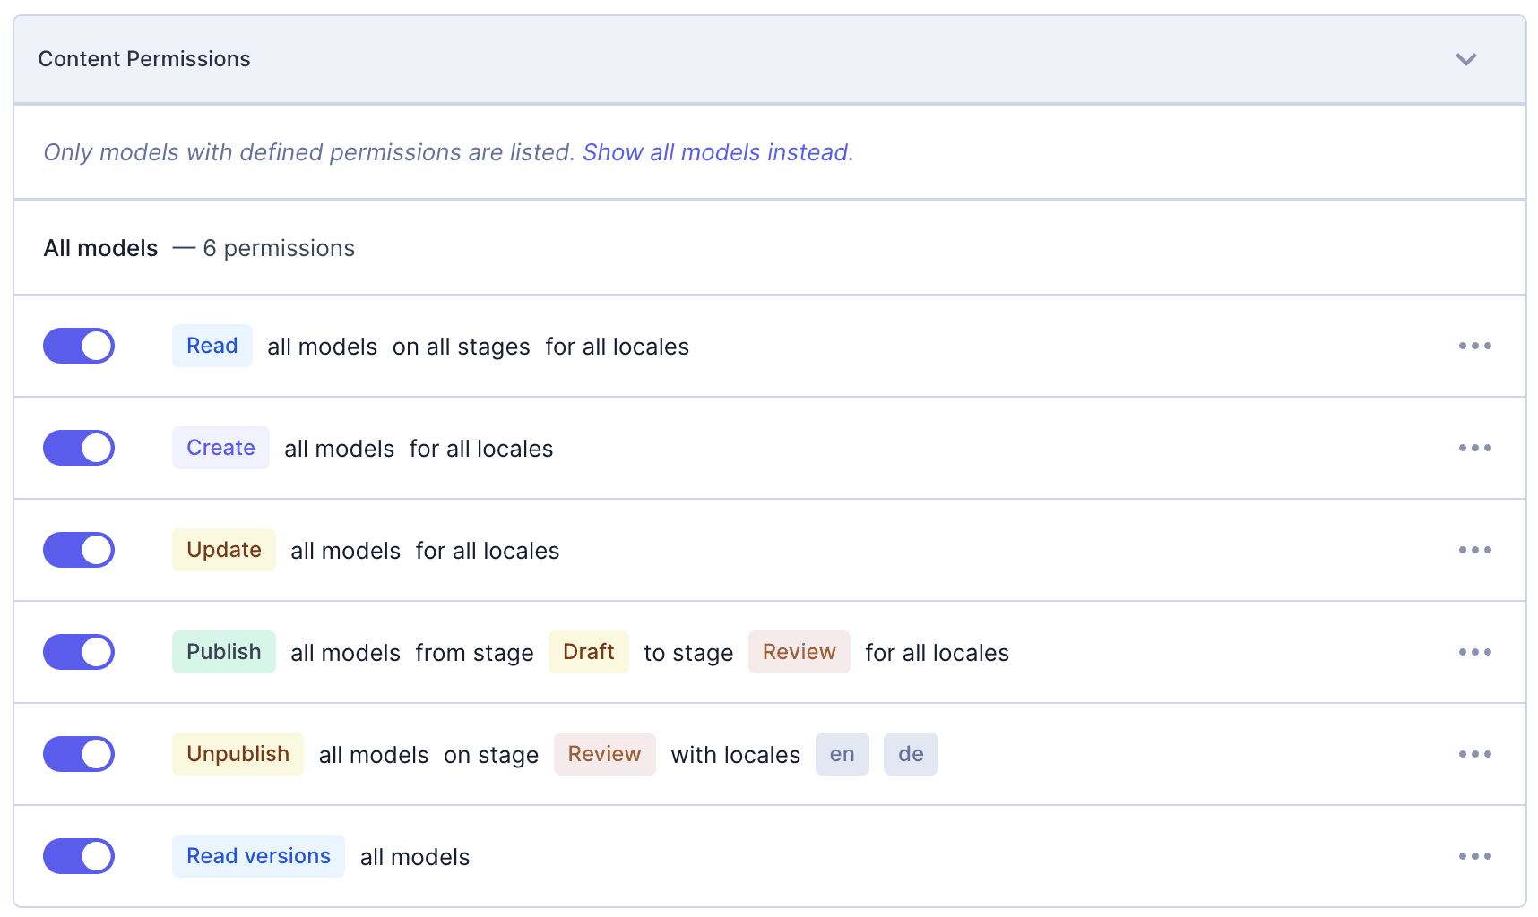The height and width of the screenshot is (917, 1538).
Task: Toggle the Create permission switch off
Action: tap(79, 448)
